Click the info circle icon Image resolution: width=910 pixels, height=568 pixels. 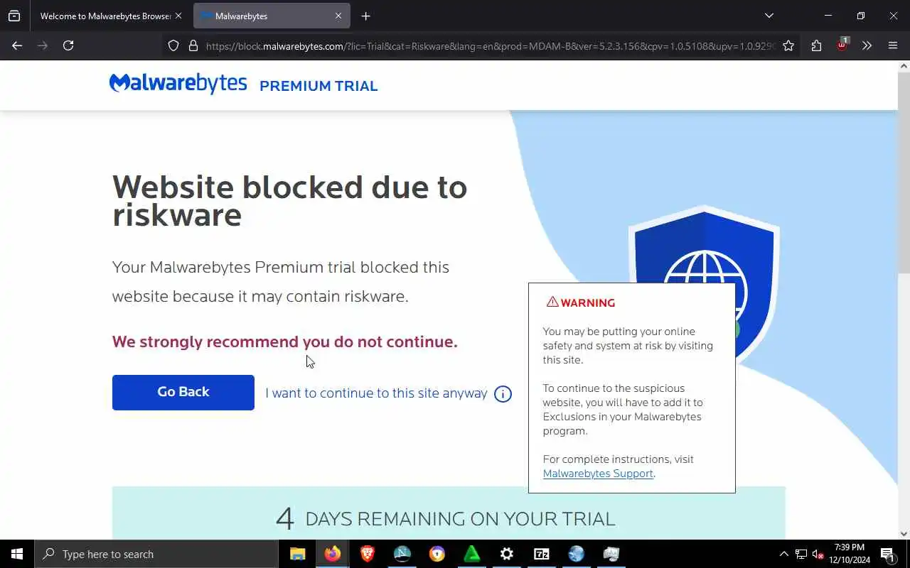pyautogui.click(x=503, y=394)
